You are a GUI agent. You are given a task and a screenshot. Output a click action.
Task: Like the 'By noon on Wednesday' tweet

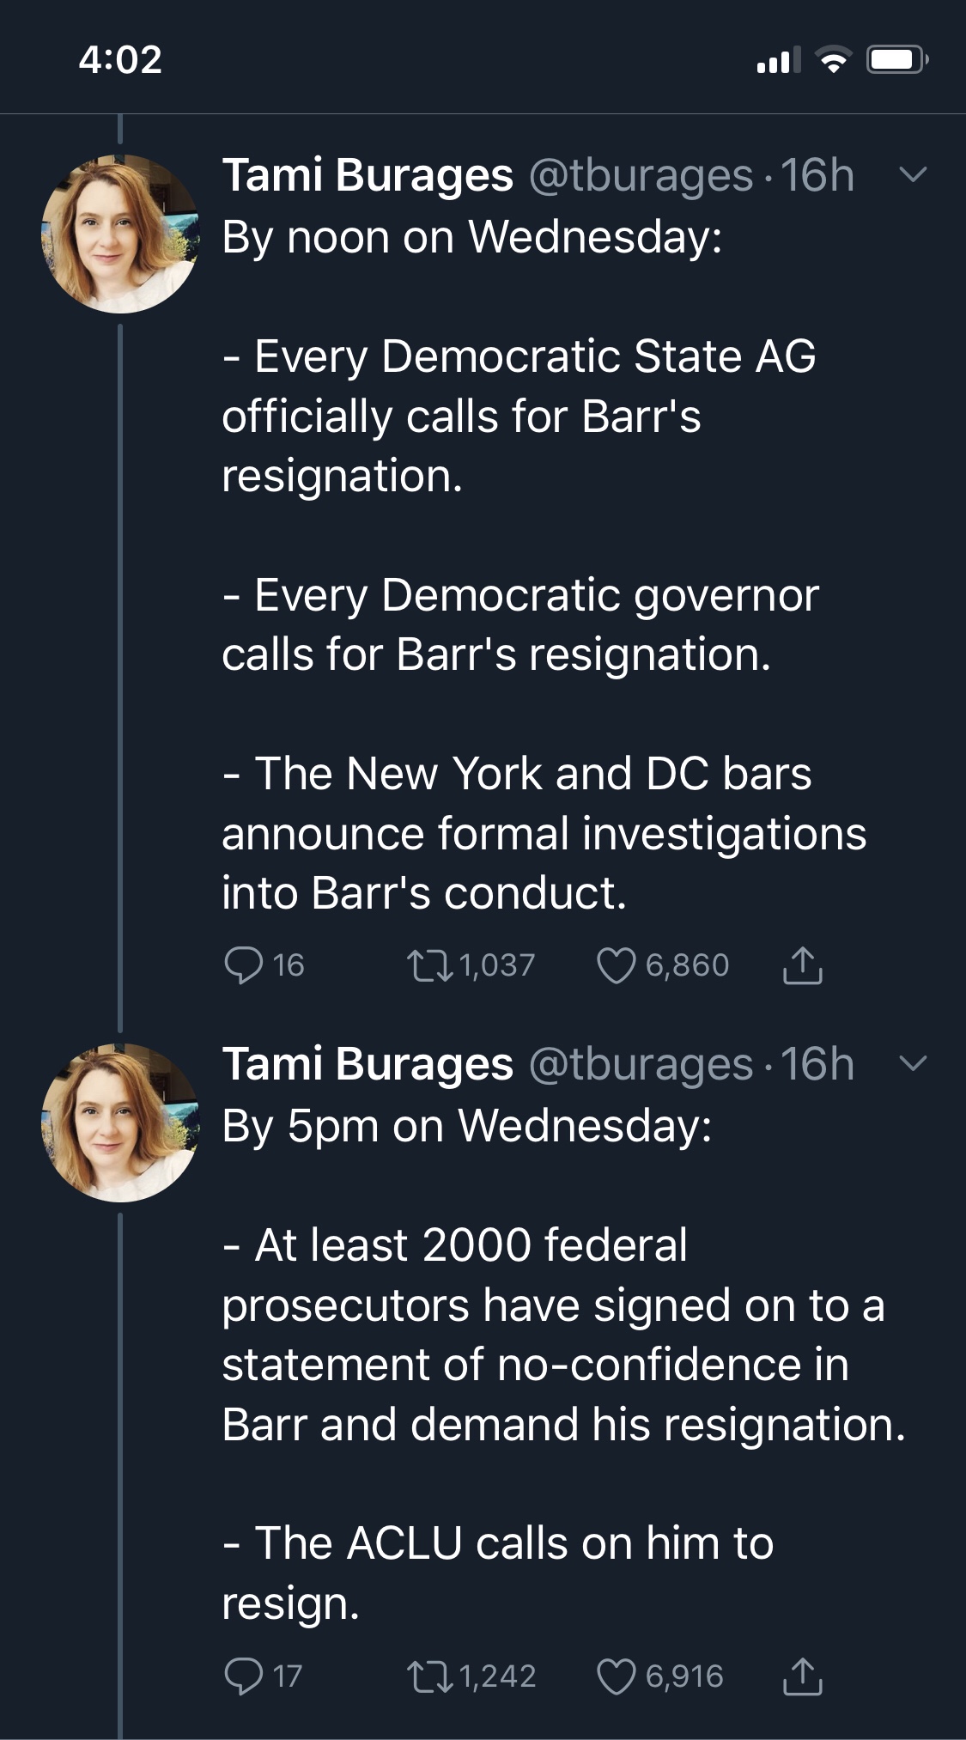coord(616,964)
